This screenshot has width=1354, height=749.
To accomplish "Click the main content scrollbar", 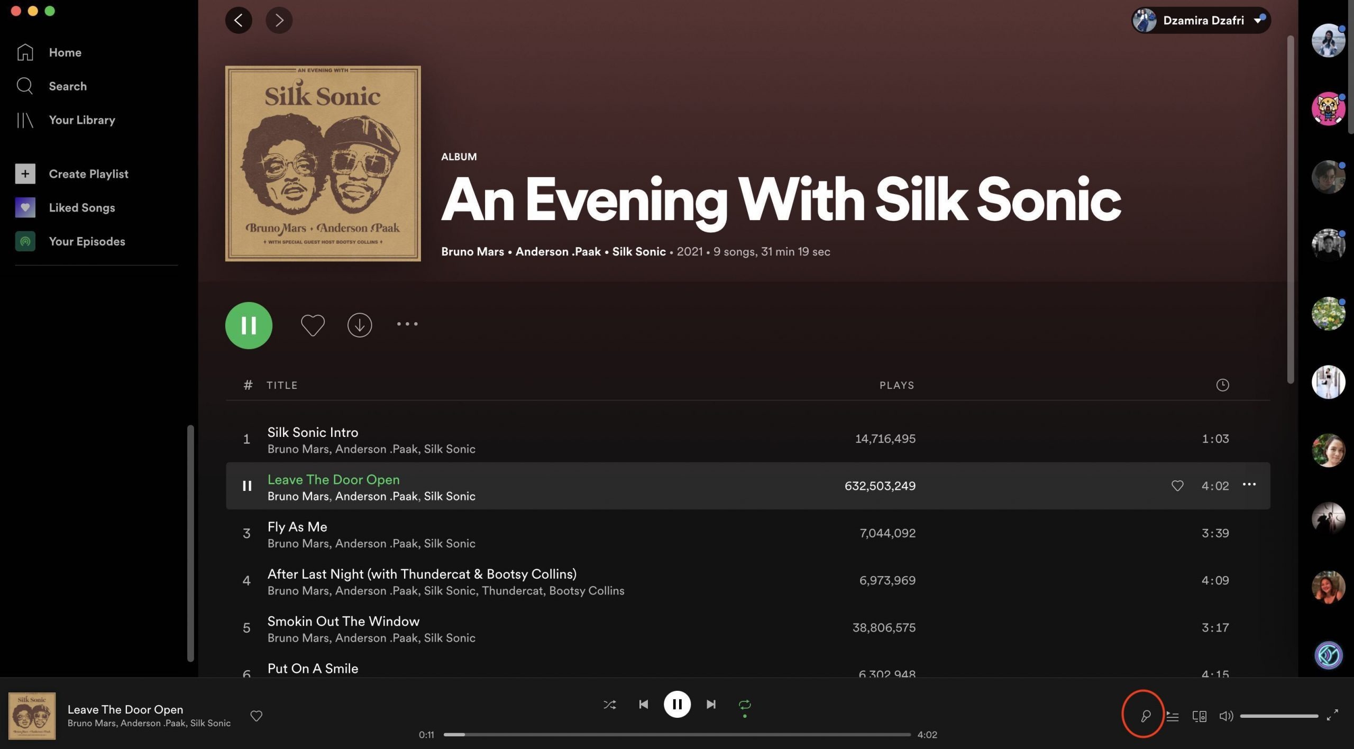I will [x=1291, y=209].
